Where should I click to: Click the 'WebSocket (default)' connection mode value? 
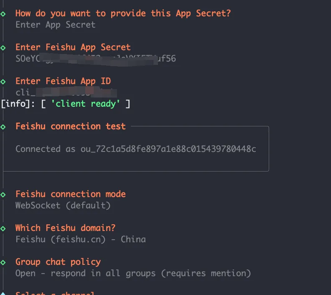(63, 205)
